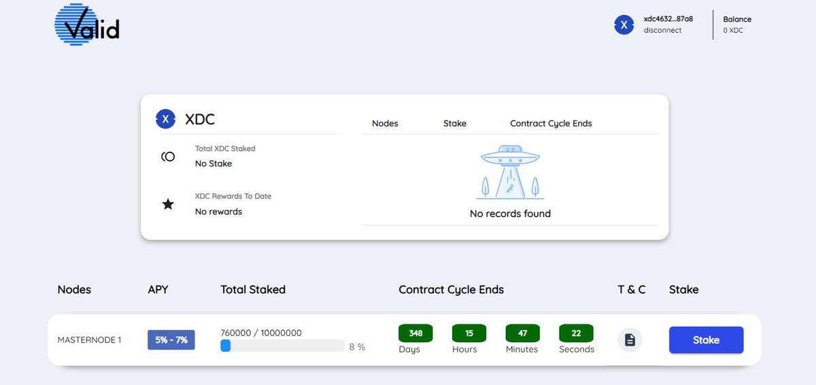Click the Balance label in header
Screen dimensions: 816x385
[x=737, y=19]
